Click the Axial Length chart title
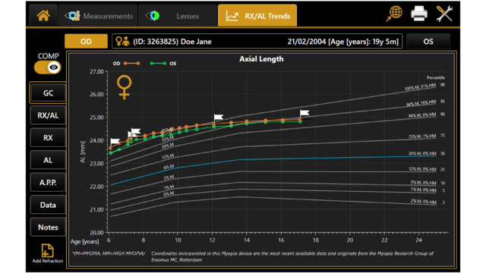 (x=261, y=59)
